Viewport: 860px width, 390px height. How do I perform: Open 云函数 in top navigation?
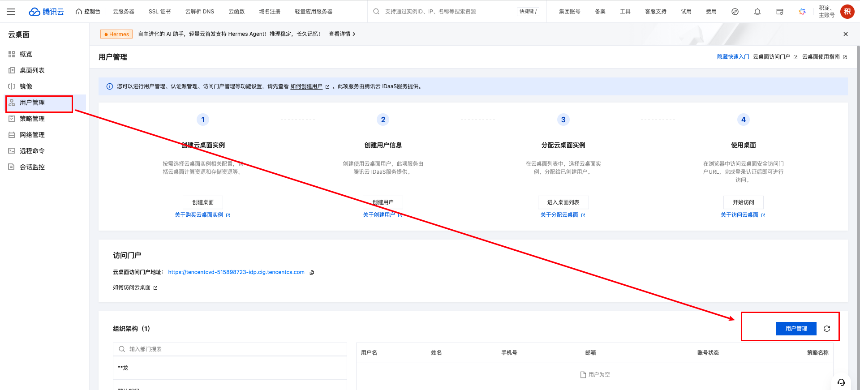[236, 12]
